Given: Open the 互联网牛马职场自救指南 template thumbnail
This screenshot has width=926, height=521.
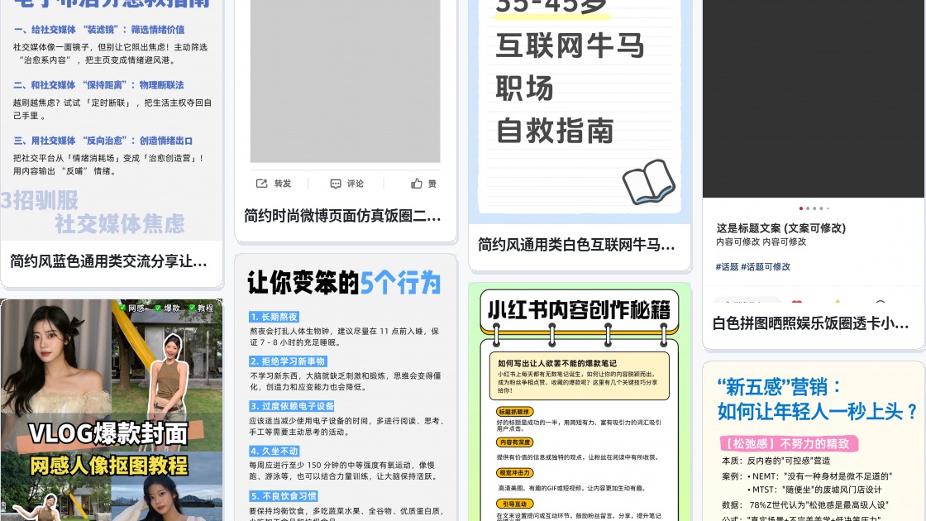Looking at the screenshot, I should point(580,111).
